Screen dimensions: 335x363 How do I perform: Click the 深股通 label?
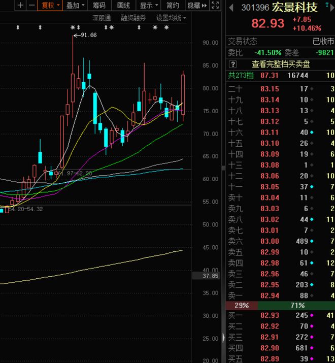pyautogui.click(x=102, y=18)
